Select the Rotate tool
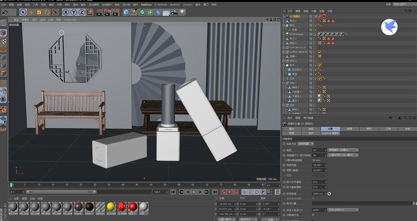Screen dimensions: 417x221 pos(47,12)
